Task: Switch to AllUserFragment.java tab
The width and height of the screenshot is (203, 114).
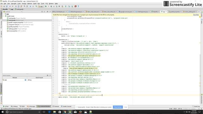Action: (x=76, y=12)
